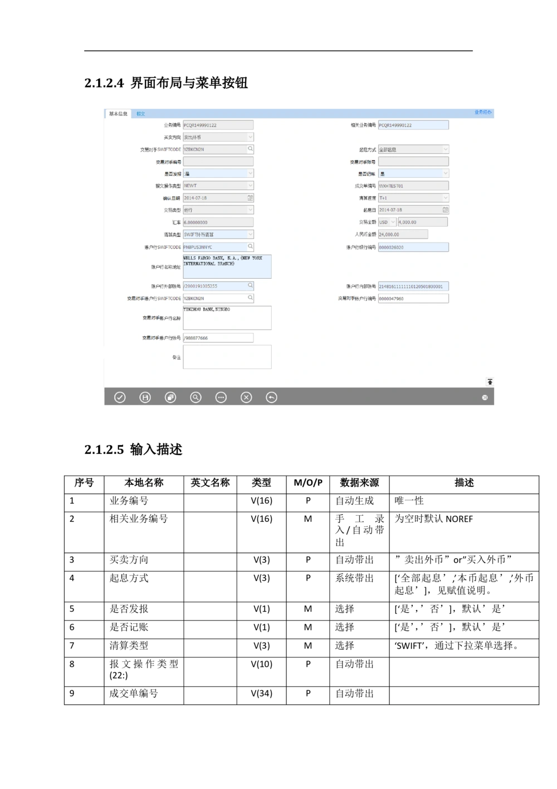This screenshot has height=789, width=557.
Task: Open the USD currency dropdown
Action: pos(392,222)
